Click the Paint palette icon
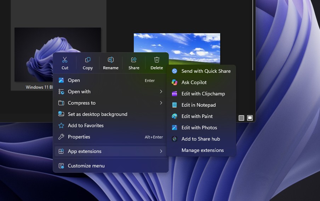The width and height of the screenshot is (320, 201). click(175, 116)
